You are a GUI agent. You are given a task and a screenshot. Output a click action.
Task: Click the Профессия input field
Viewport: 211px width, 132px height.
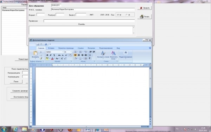point(89,21)
